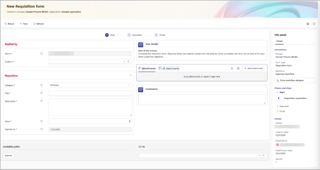Click the user profile icon in toolbar

pos(308,24)
